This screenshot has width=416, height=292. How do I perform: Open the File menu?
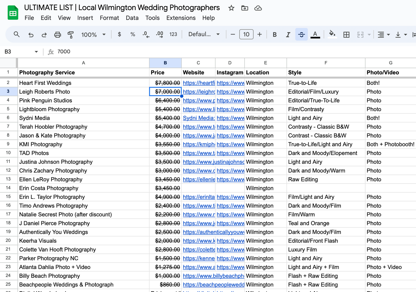29,18
